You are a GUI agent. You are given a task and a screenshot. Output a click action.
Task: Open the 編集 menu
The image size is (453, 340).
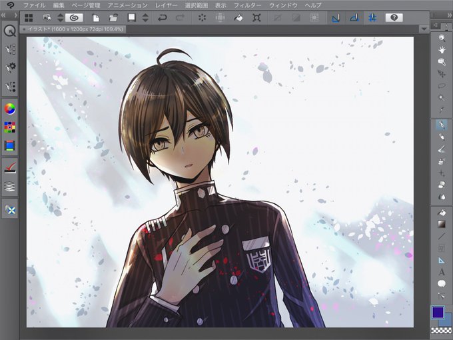(x=59, y=5)
